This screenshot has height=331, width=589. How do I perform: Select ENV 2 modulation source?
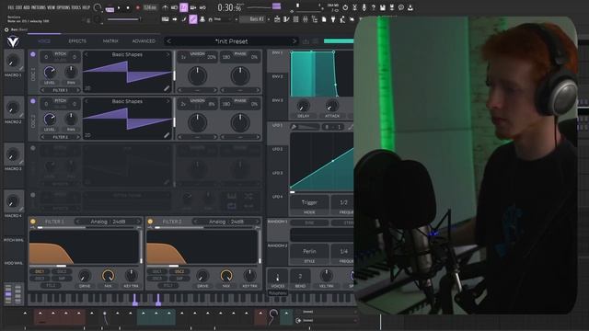coord(278,84)
